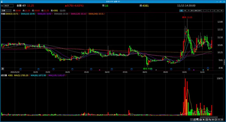Switch to the 月 monthly period tab
This screenshot has width=226, height=122.
coord(188,11)
